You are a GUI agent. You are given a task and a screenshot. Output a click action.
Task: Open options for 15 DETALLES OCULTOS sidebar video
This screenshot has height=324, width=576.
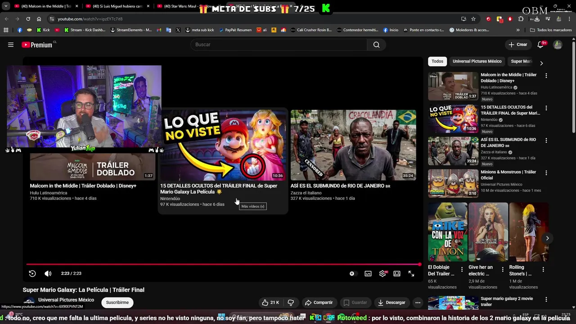coord(546,108)
